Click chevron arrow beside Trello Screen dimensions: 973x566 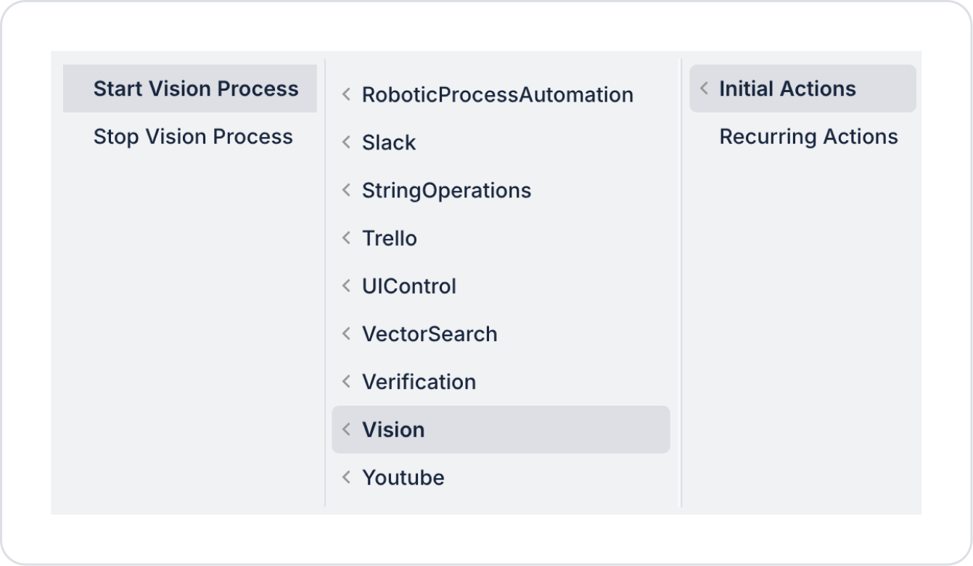[346, 238]
